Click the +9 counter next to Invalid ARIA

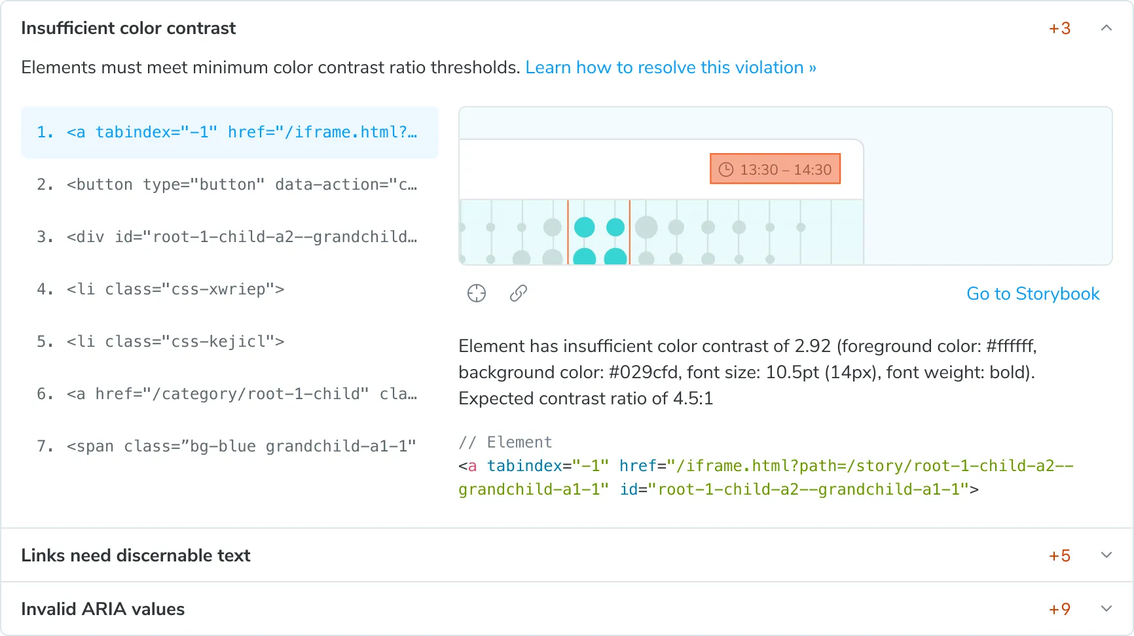click(x=1059, y=609)
